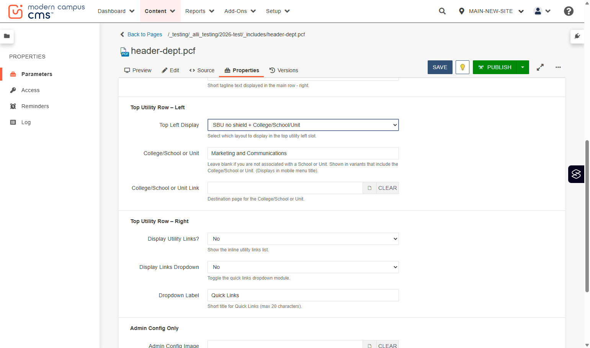The width and height of the screenshot is (590, 348).
Task: Open the more actions ellipsis menu
Action: (558, 67)
